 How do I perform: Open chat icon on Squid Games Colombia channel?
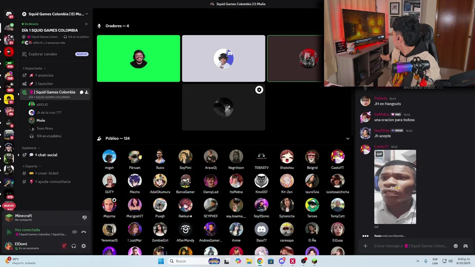point(81,92)
